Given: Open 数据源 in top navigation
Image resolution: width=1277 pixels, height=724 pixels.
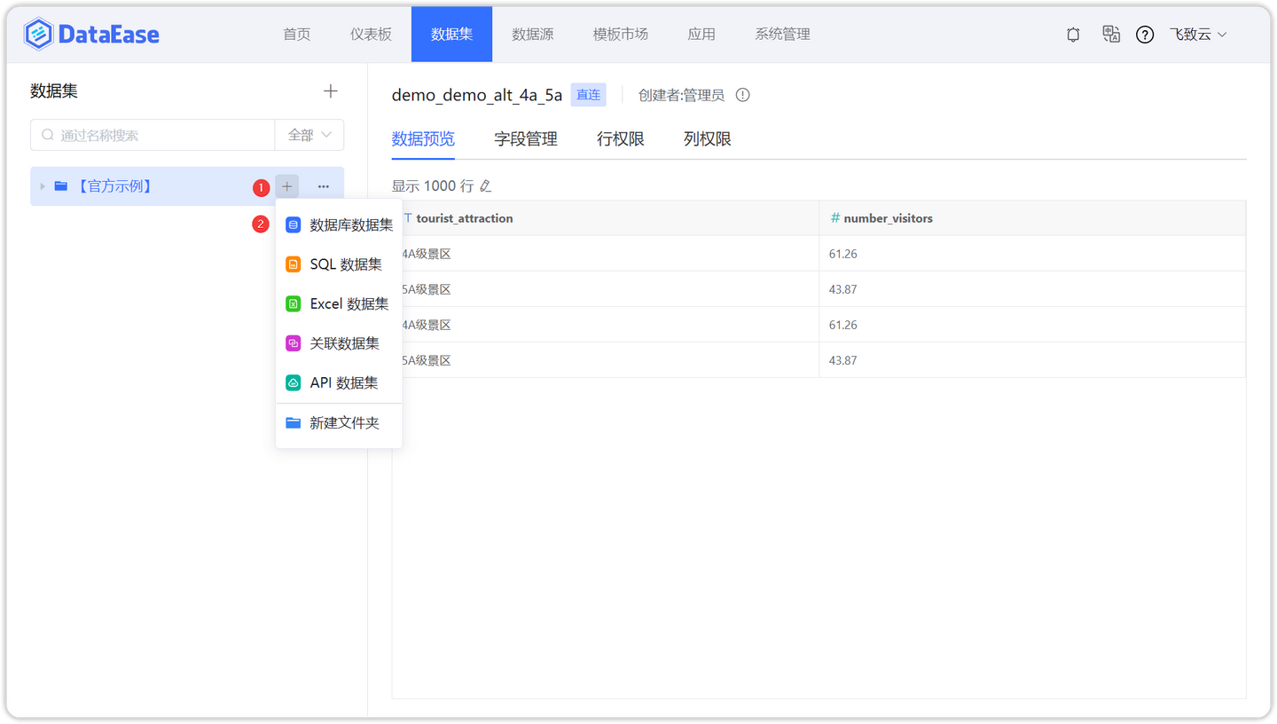Looking at the screenshot, I should click(533, 35).
